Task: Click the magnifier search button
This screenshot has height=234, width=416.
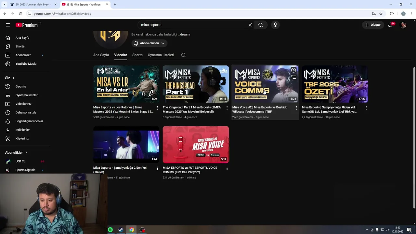Action: click(261, 25)
